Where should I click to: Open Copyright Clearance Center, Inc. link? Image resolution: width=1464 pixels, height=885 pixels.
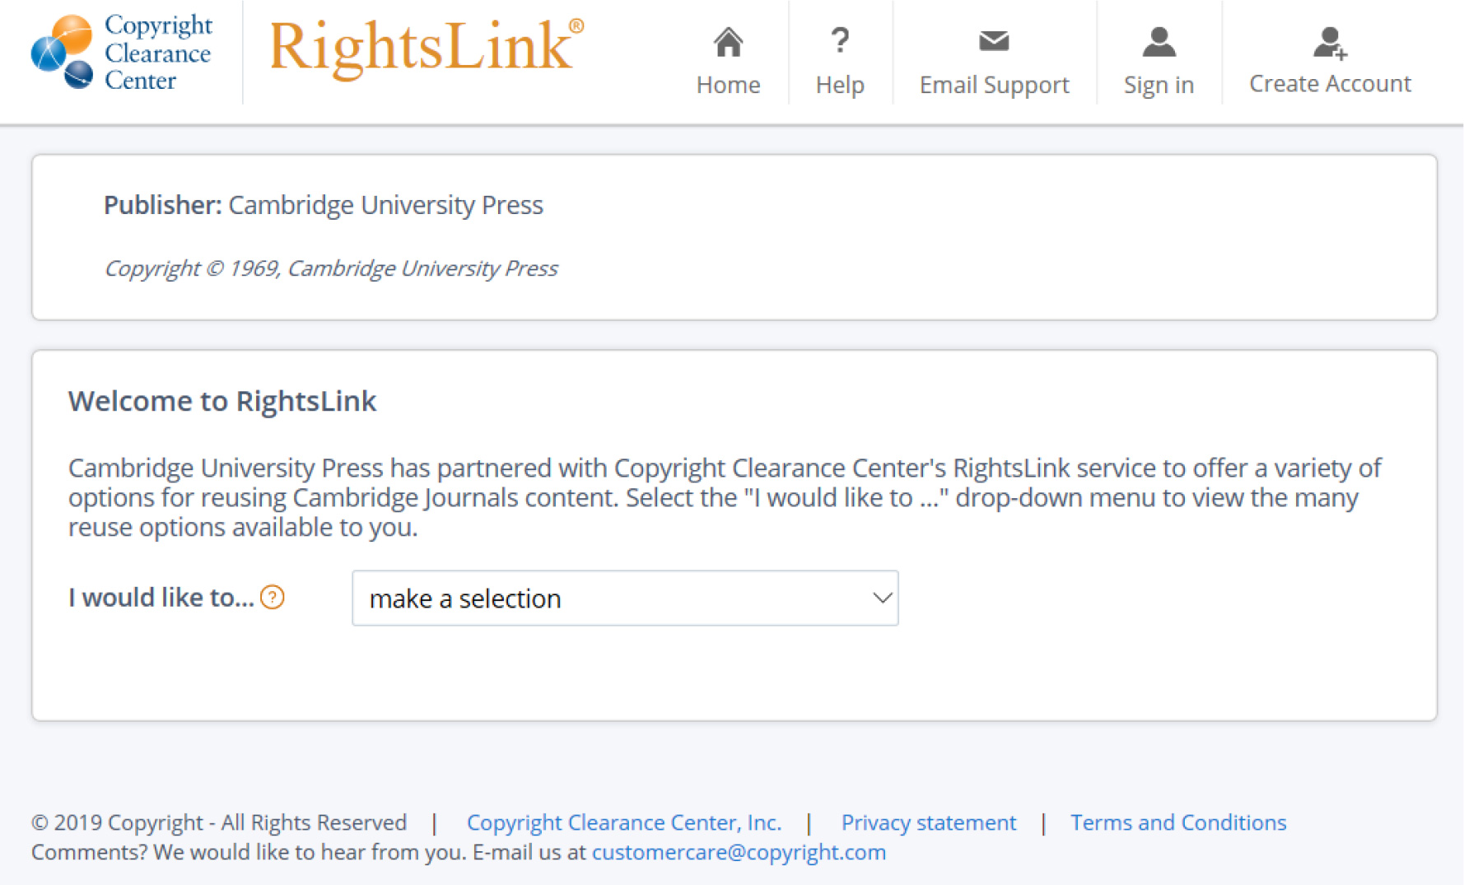point(624,822)
